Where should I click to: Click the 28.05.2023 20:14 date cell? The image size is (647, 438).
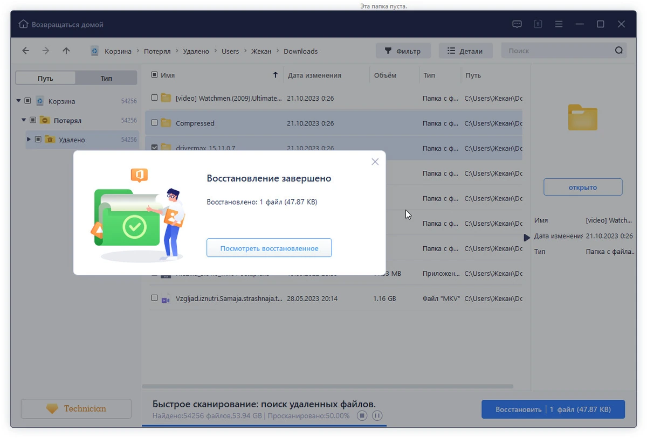312,298
